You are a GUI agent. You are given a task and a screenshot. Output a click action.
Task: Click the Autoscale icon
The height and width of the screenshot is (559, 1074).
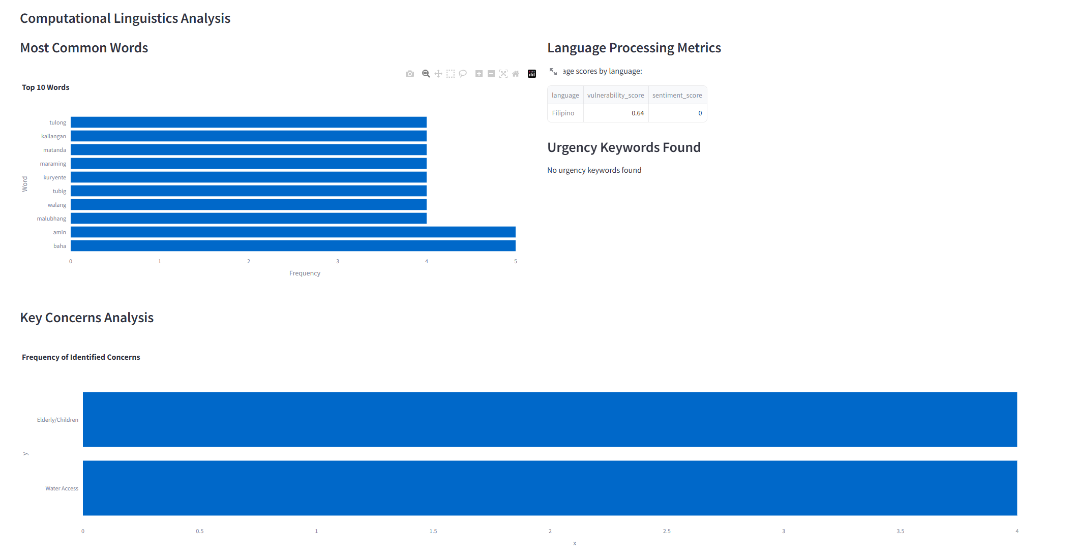point(503,74)
